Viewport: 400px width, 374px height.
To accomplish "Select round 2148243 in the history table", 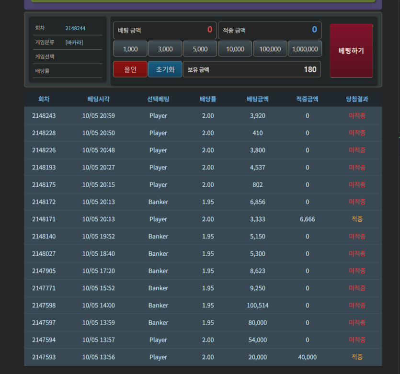I will (44, 115).
